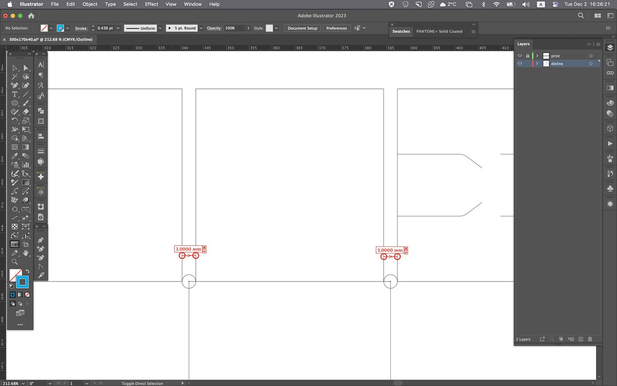The image size is (617, 386).
Task: Open the Actions panel from dock
Action: click(610, 144)
